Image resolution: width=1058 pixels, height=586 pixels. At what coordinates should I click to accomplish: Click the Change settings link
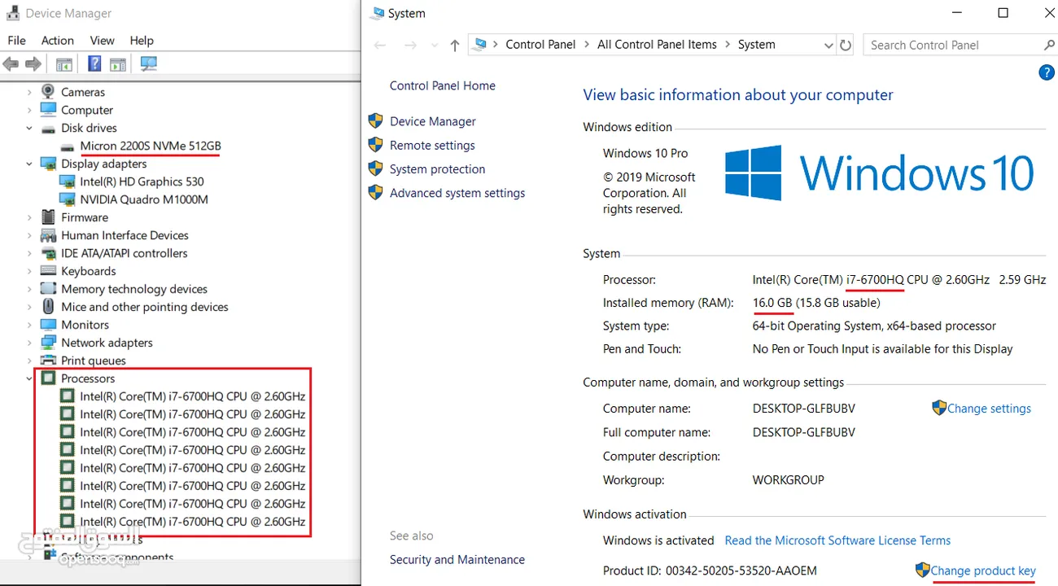[x=989, y=409]
